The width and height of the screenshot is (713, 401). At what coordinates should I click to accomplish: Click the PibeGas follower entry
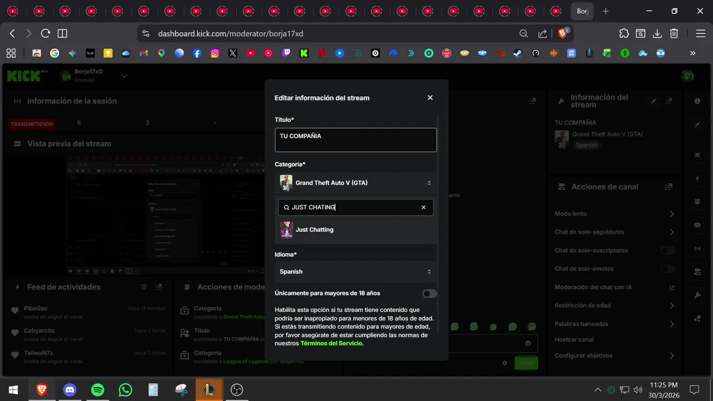coord(88,312)
